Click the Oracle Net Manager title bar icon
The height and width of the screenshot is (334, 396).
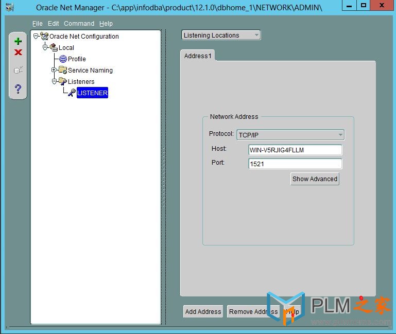(x=10, y=8)
